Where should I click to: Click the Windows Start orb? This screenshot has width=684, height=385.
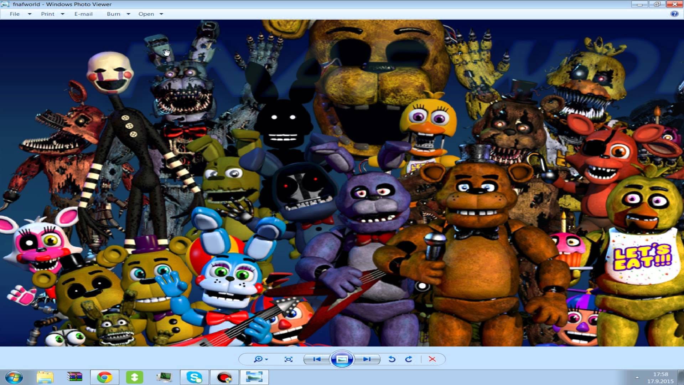14,377
